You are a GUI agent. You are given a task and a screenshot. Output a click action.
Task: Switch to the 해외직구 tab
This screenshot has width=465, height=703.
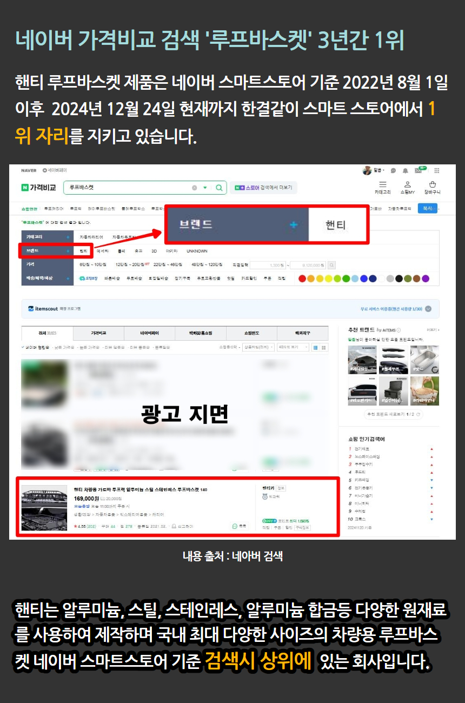pyautogui.click(x=302, y=333)
